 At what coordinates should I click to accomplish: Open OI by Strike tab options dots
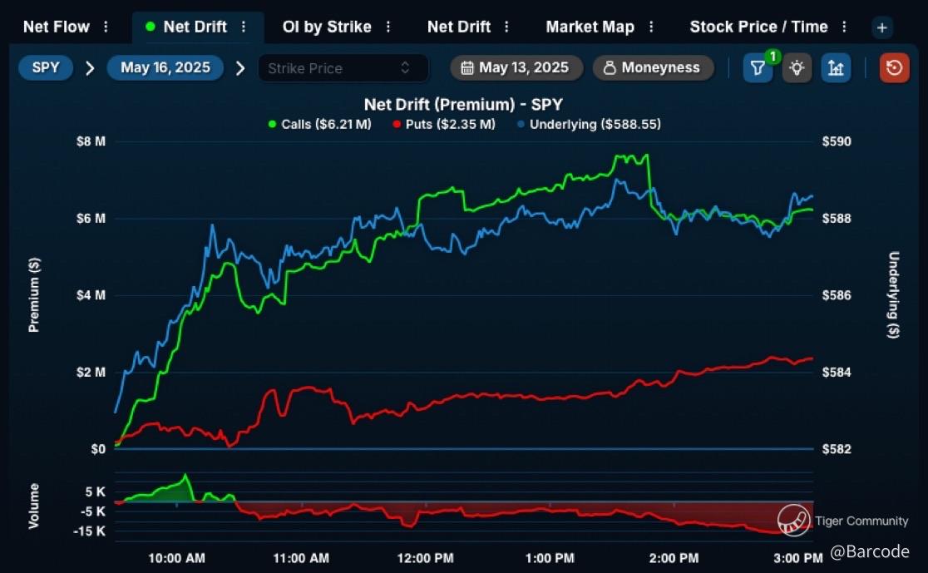pyautogui.click(x=388, y=27)
